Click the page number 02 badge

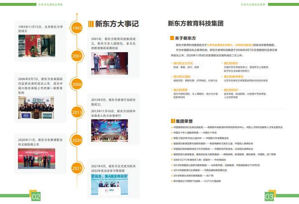point(36,196)
